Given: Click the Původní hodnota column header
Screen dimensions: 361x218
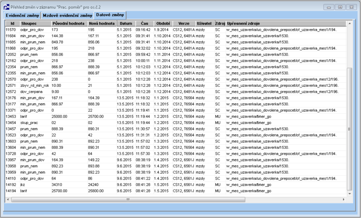Looking at the screenshot, I should pyautogui.click(x=69, y=24).
